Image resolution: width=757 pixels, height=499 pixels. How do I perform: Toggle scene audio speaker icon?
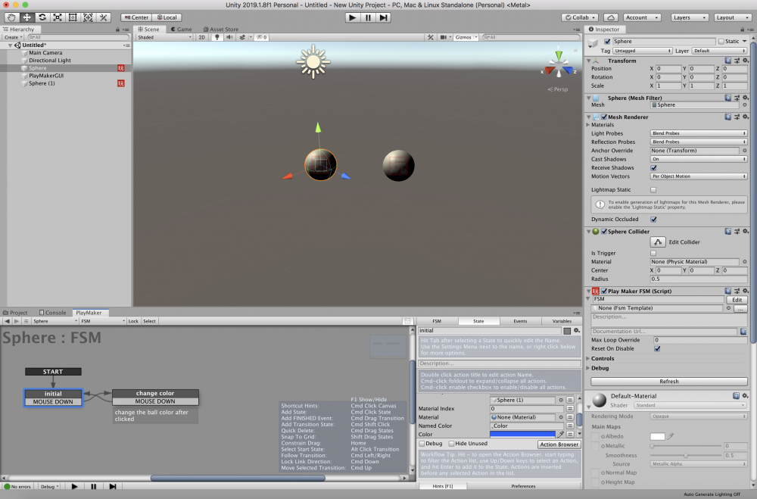pos(229,37)
